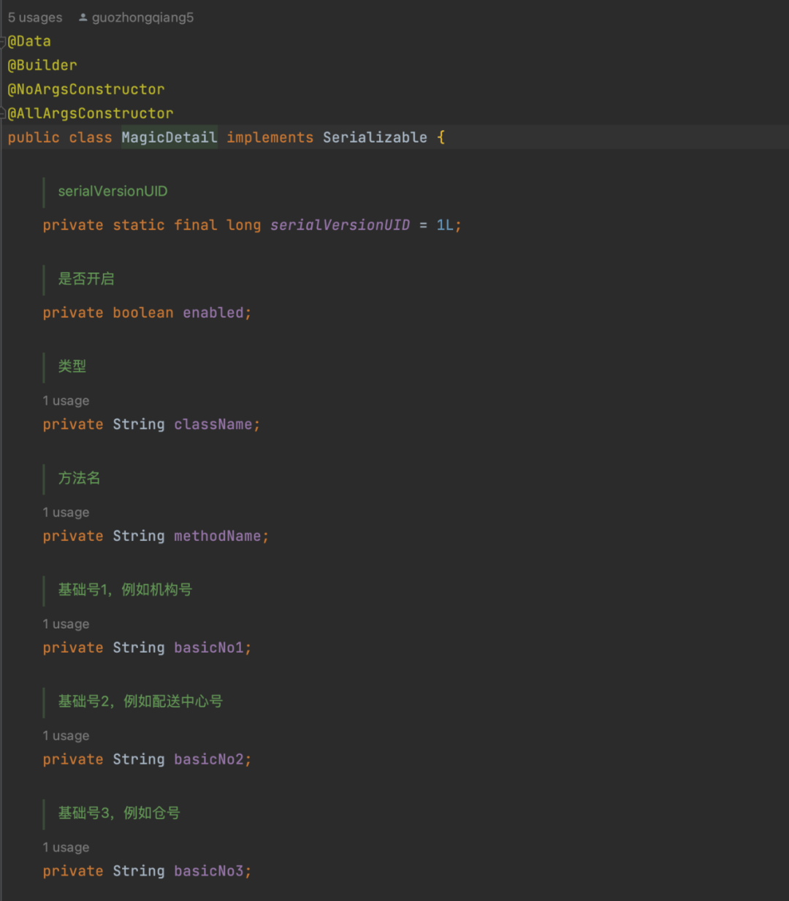Click the String type on the methodName line
Screen dimensions: 789x901
pos(139,536)
